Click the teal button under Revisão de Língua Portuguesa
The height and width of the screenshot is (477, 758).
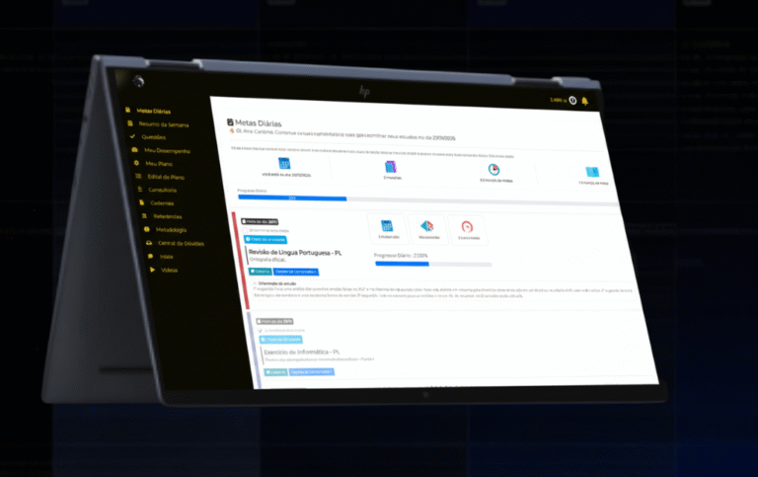click(x=261, y=270)
